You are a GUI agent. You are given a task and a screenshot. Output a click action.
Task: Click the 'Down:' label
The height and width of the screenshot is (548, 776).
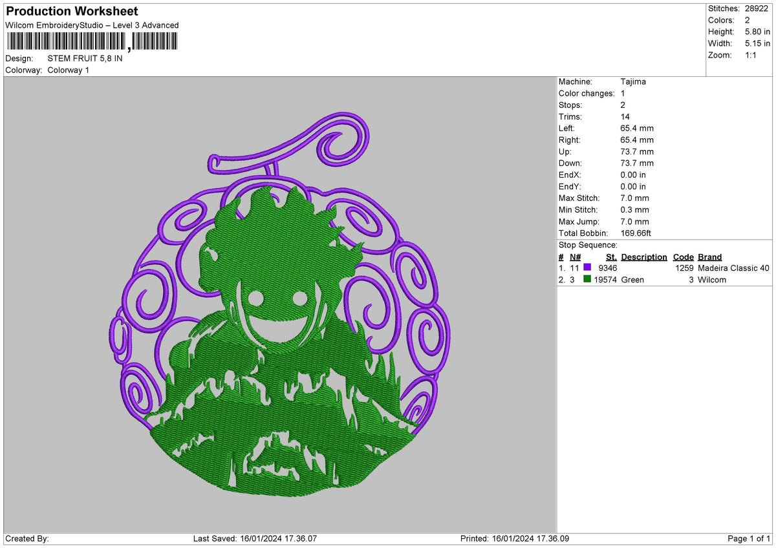570,163
